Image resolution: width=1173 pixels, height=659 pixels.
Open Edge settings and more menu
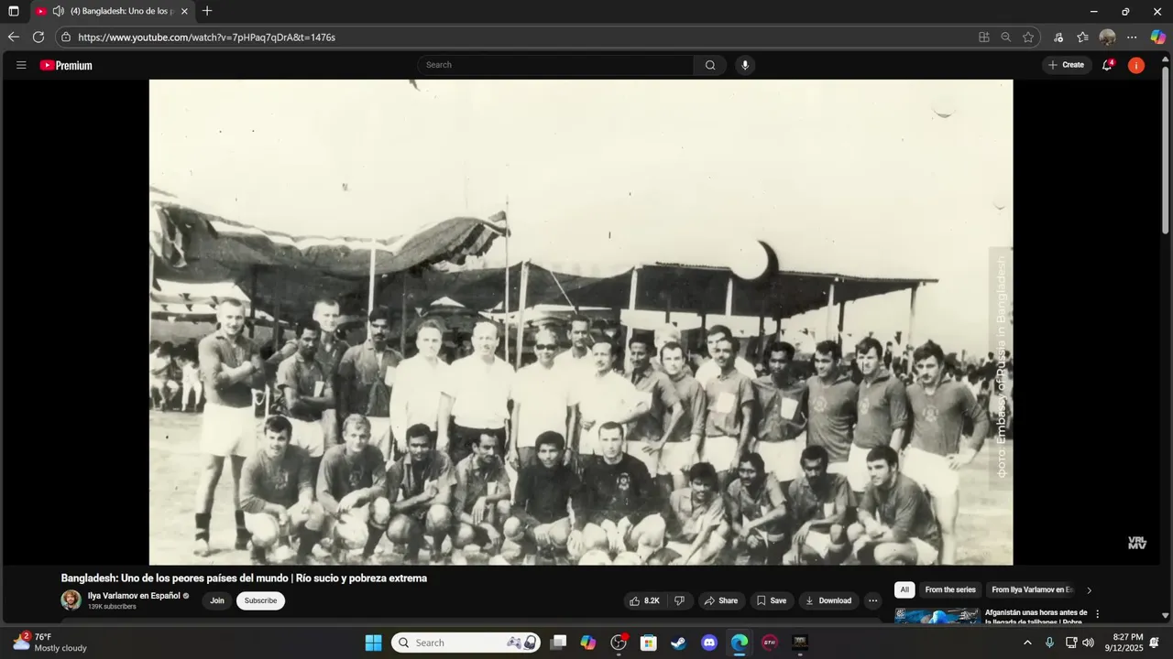[1133, 38]
